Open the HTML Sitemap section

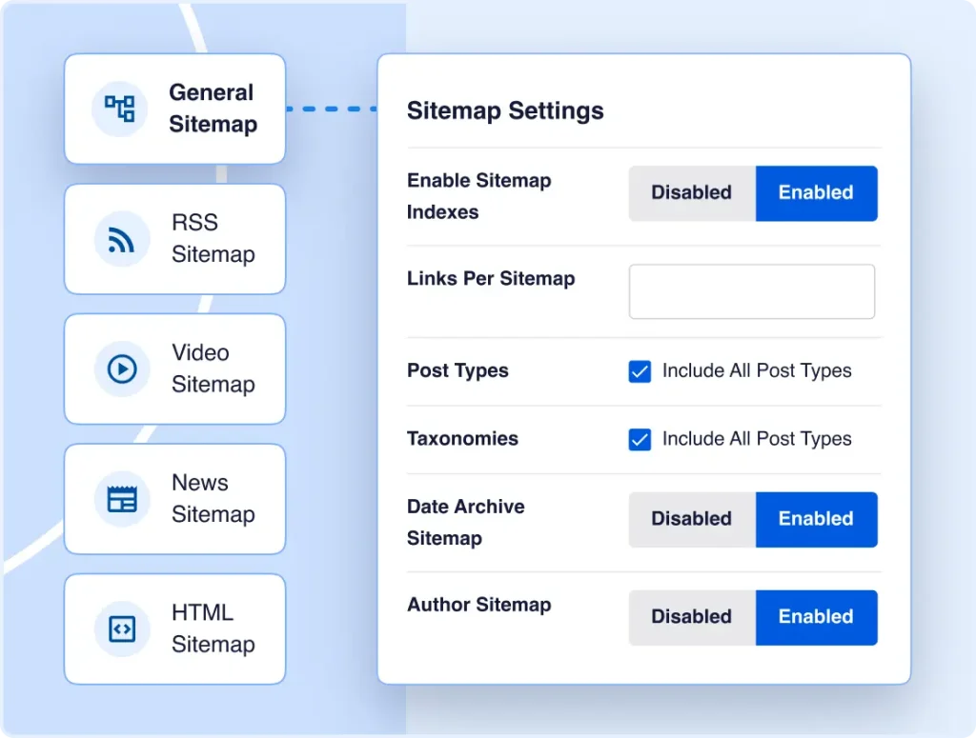coord(174,628)
